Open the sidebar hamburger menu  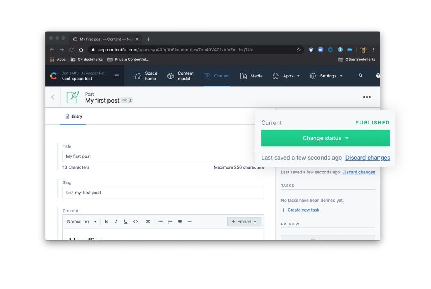click(116, 76)
